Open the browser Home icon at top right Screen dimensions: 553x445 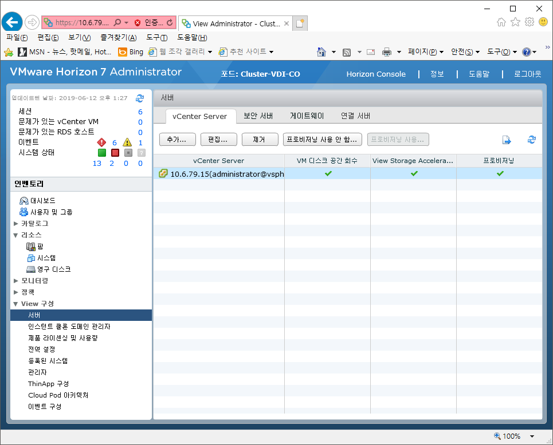(501, 22)
